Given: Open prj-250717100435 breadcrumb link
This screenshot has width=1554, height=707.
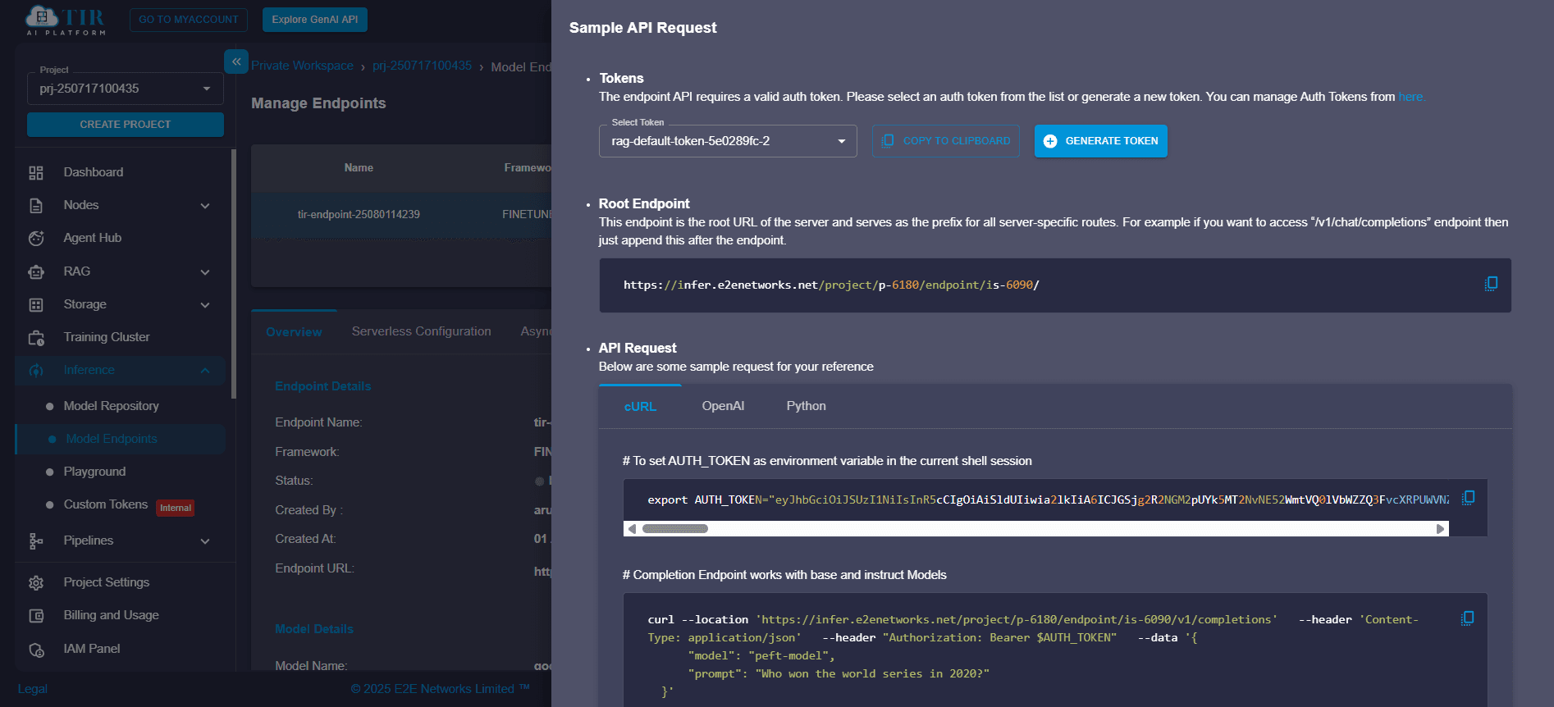Looking at the screenshot, I should pos(422,66).
